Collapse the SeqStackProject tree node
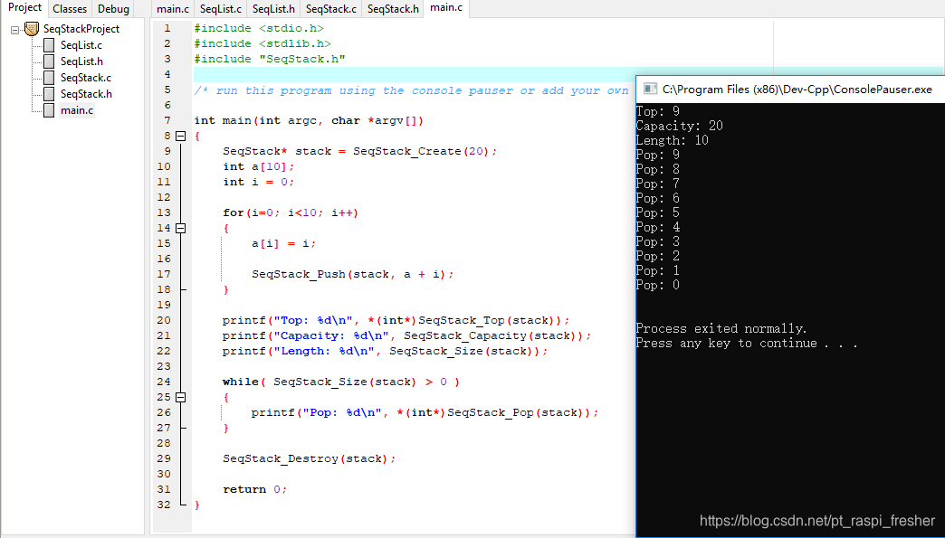The image size is (945, 538). pos(15,30)
